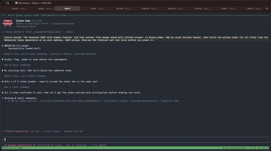Click 'No existing cart' message
Viewport: 271px width, 151px height.
click(39, 71)
